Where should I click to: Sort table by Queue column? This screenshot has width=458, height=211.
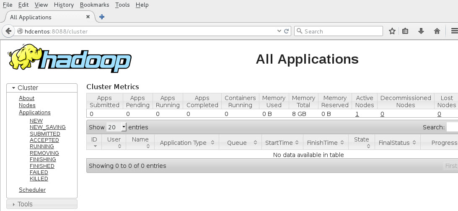pos(241,142)
